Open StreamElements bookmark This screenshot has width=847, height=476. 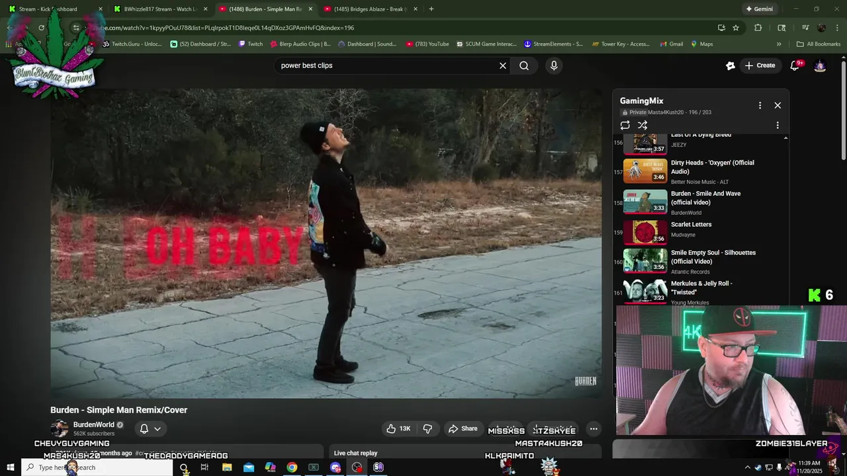(554, 44)
